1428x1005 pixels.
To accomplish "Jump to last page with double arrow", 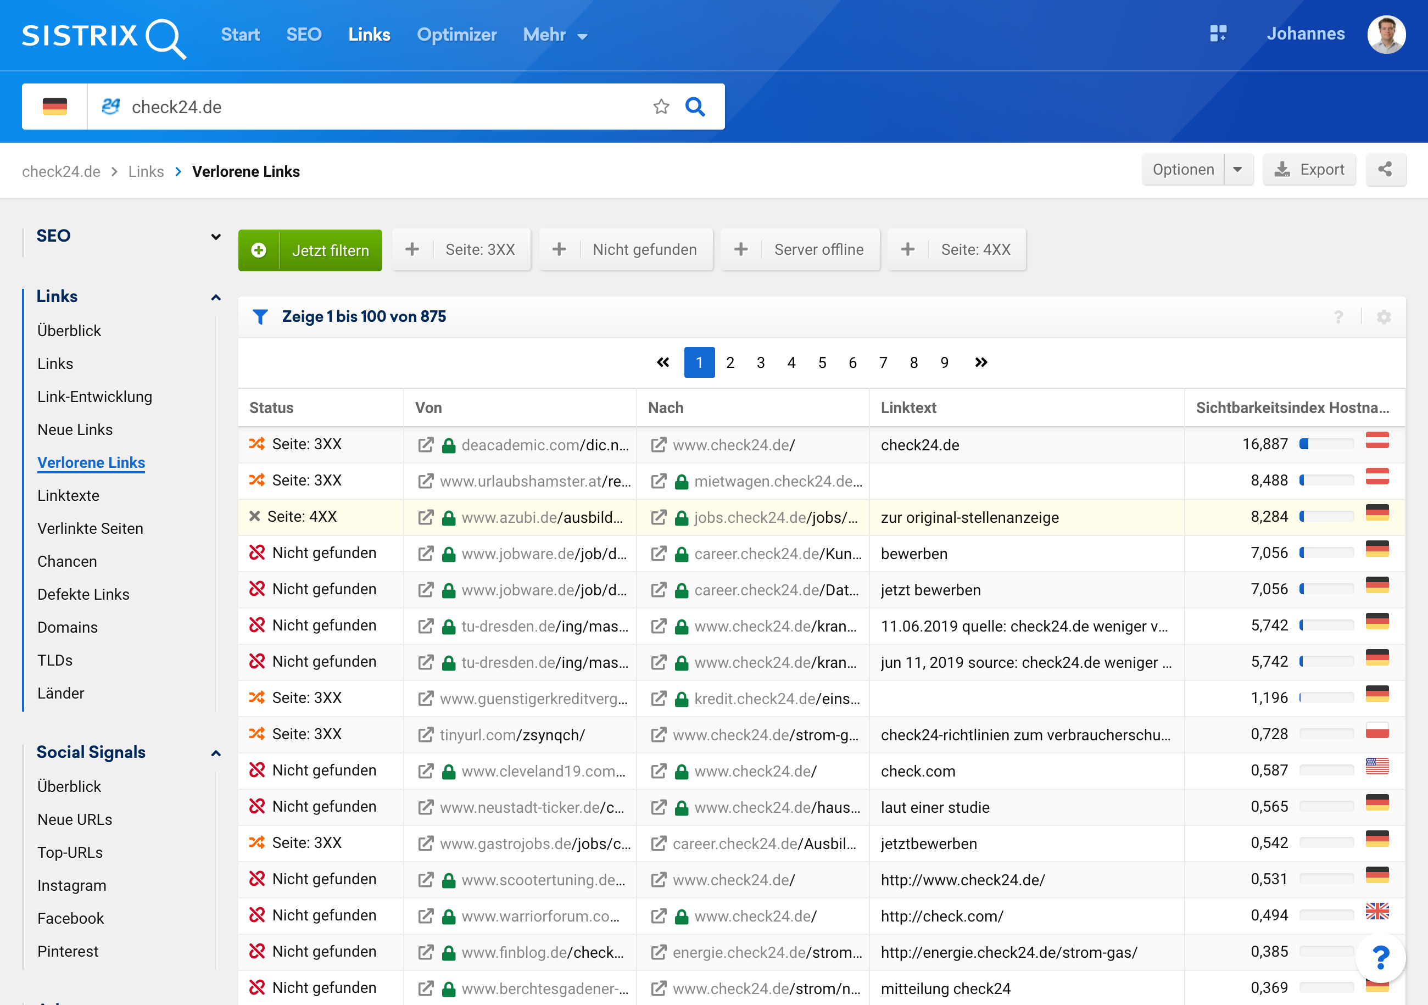I will (981, 362).
